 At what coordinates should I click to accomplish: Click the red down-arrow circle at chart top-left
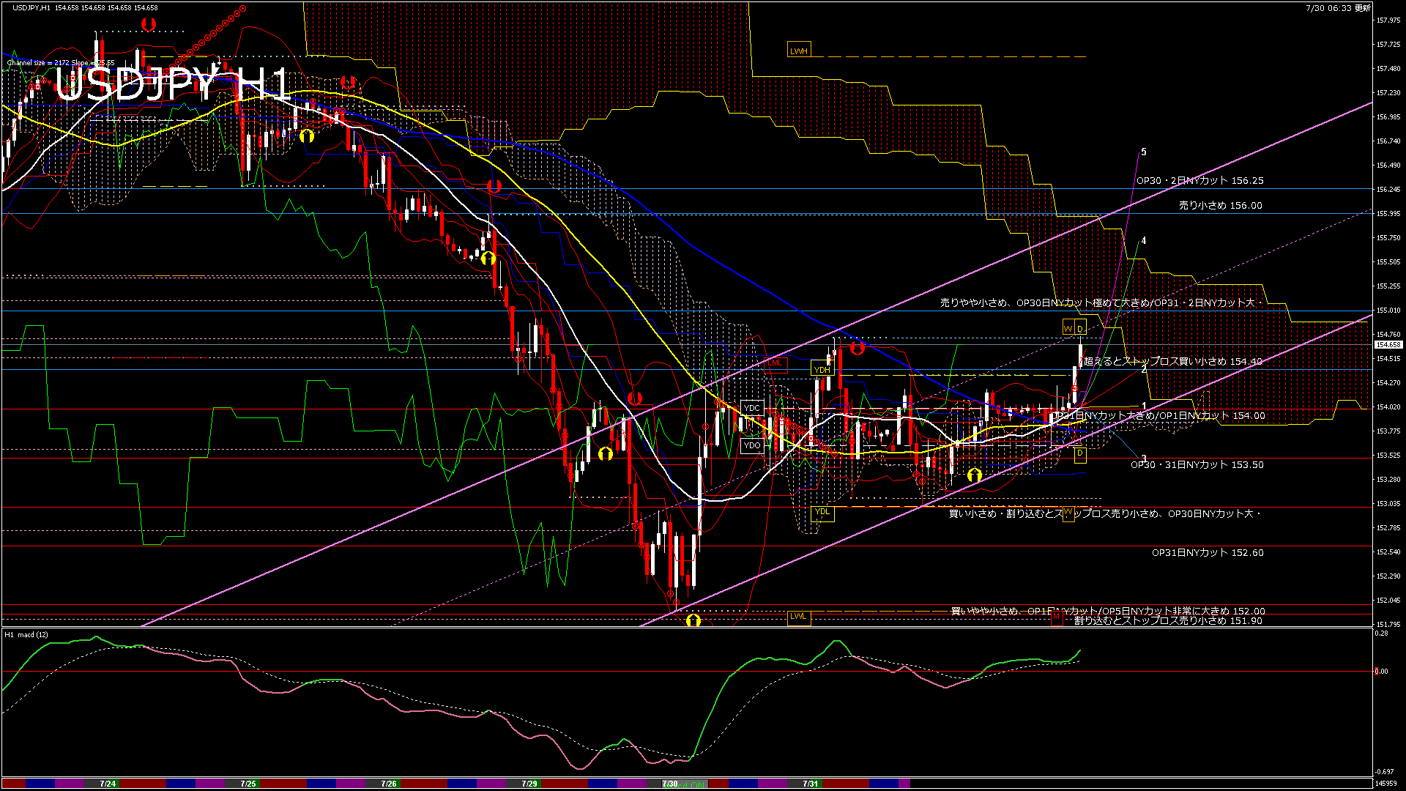149,24
